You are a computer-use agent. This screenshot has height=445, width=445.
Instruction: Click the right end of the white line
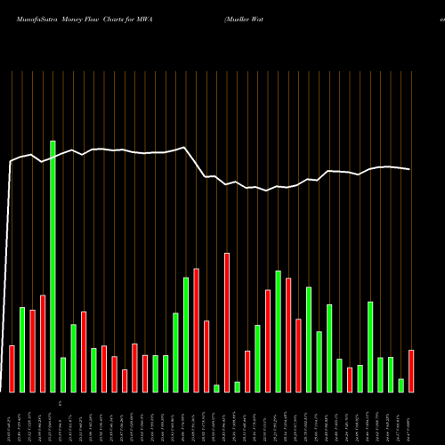point(409,169)
